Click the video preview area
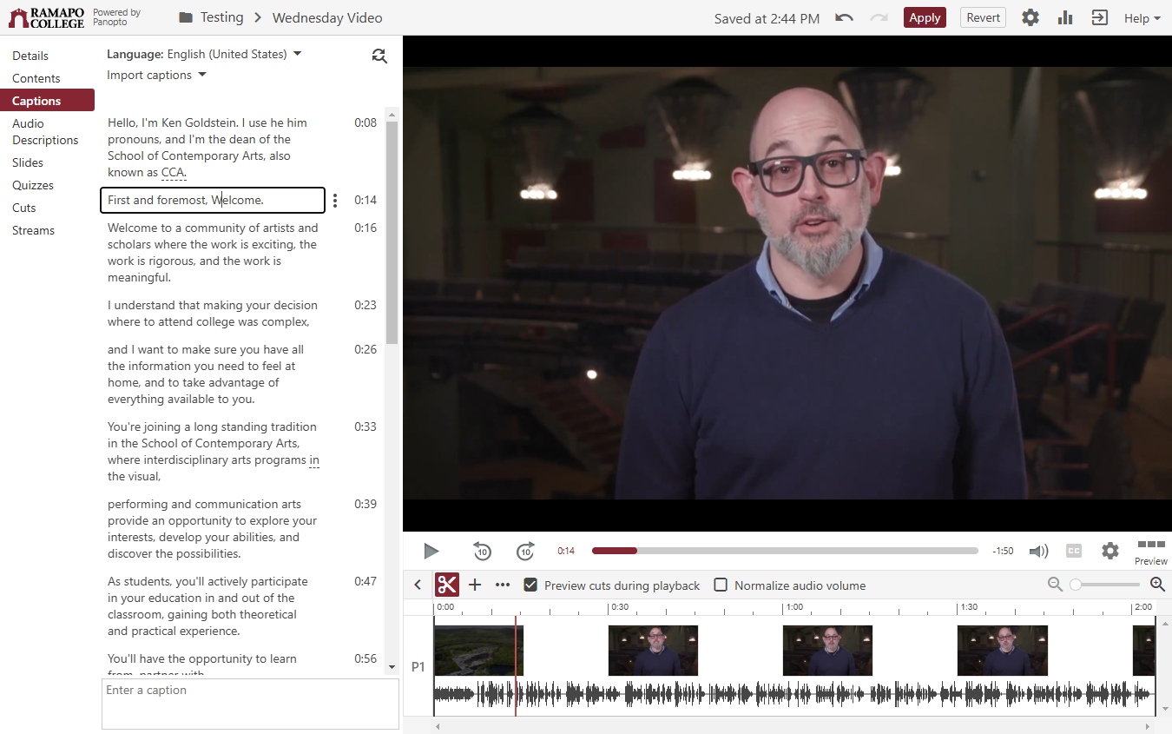The image size is (1172, 734). click(787, 283)
